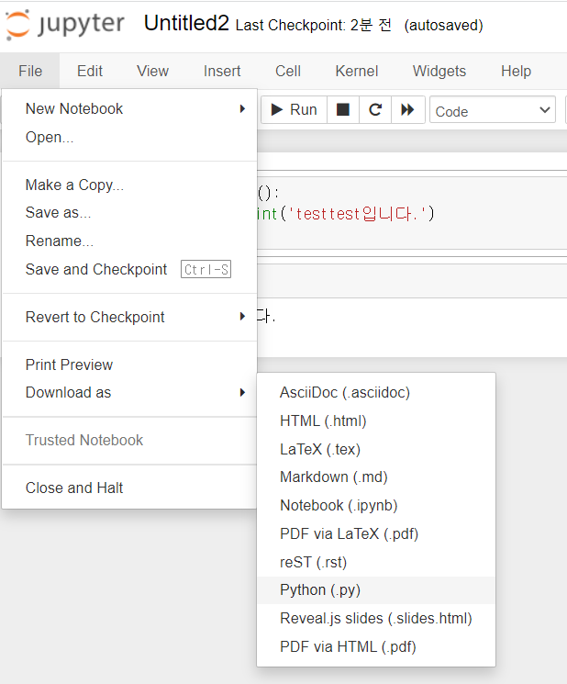Open the Code cell type dropdown

tap(493, 110)
